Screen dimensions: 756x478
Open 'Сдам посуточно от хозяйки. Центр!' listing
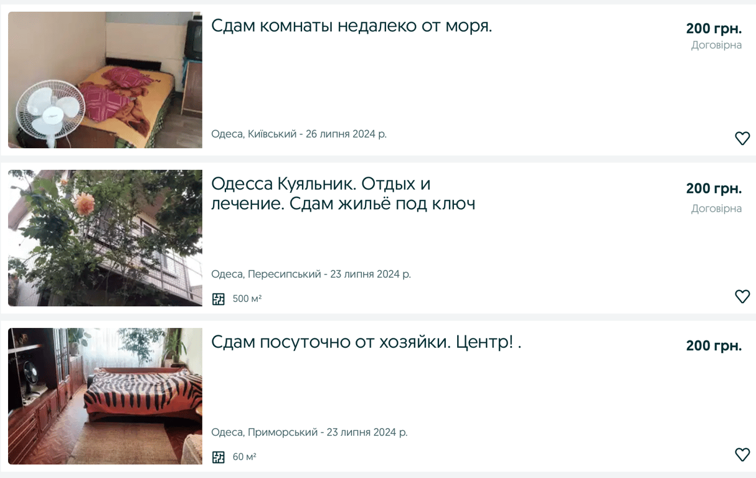[x=366, y=342]
